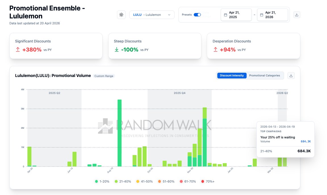Click 'Data last updated at 20 April 2026'

point(35,23)
